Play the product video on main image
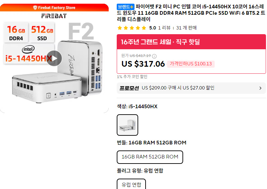267x189 pixels. tap(54, 58)
